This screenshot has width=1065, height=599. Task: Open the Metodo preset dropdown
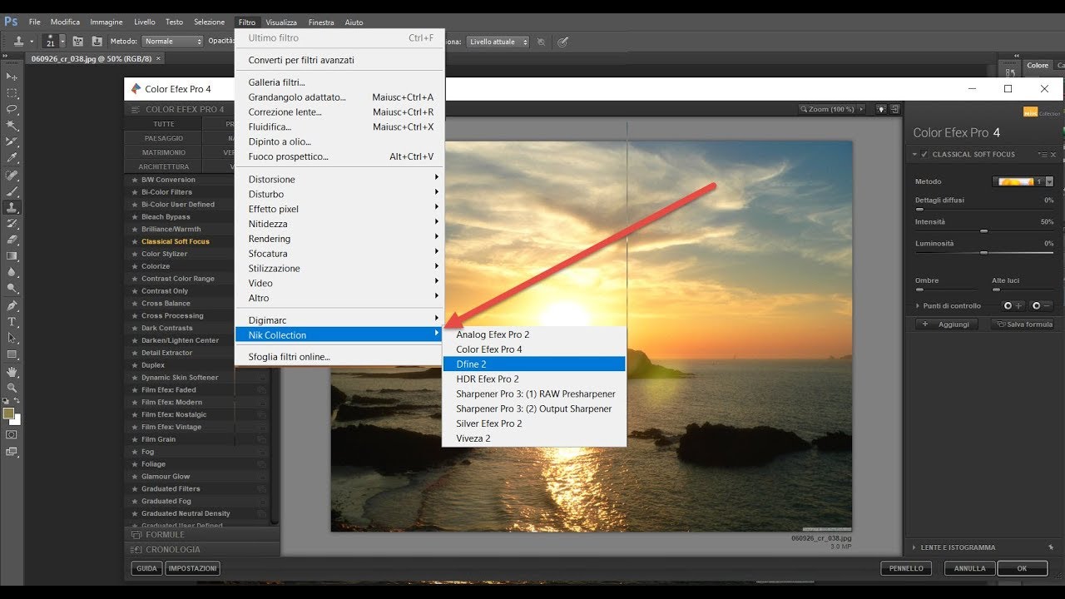1023,181
